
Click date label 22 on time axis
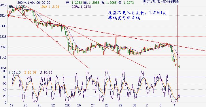53,105
